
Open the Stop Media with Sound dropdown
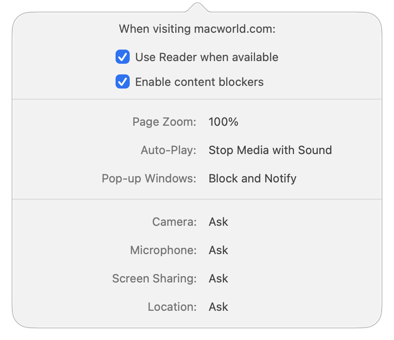point(270,150)
